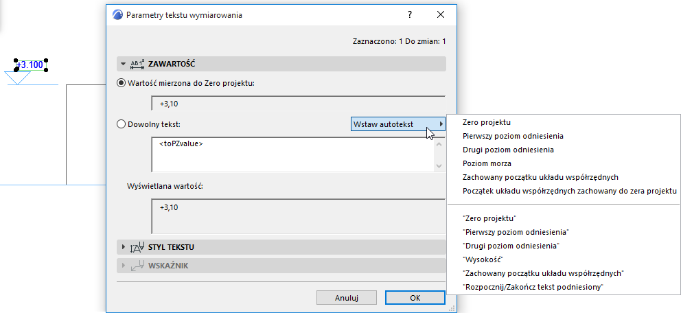The image size is (681, 313).
Task: Open the 'Wstaw autotekst' dropdown
Action: (x=397, y=124)
